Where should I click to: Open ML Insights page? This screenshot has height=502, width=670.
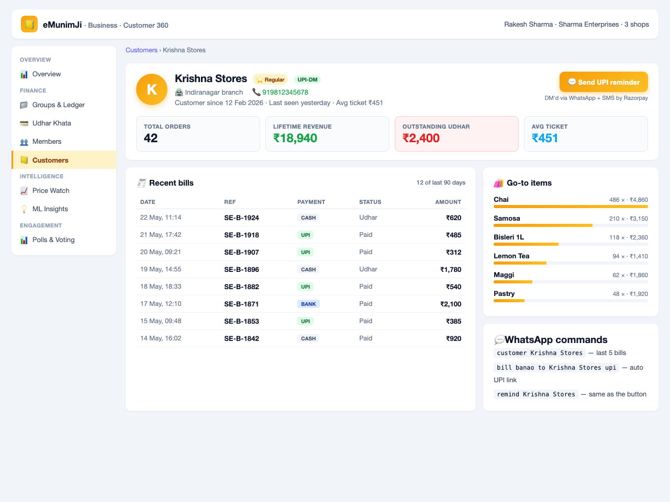(64, 209)
